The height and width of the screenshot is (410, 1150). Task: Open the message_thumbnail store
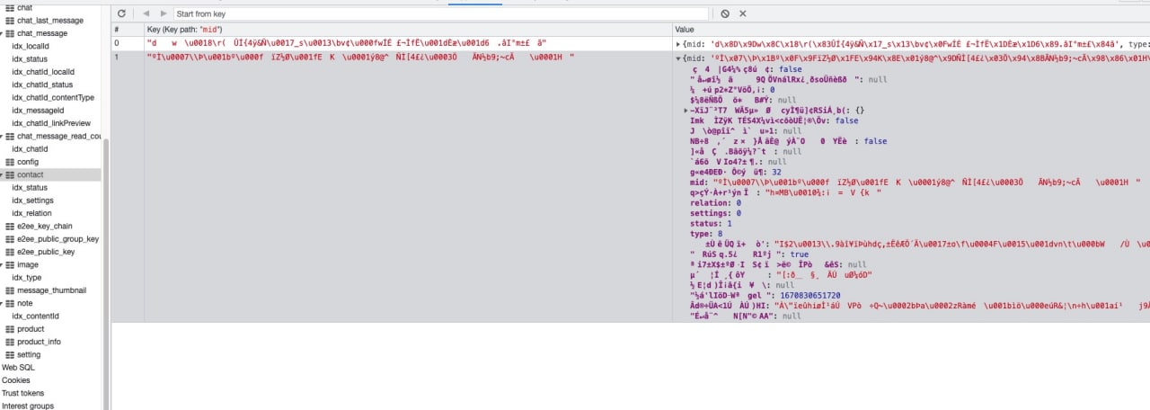pyautogui.click(x=51, y=290)
